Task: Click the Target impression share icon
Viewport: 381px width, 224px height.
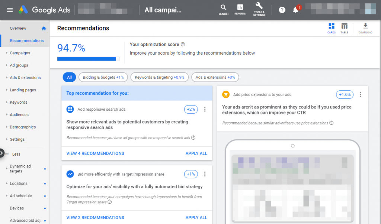Action: click(x=70, y=174)
